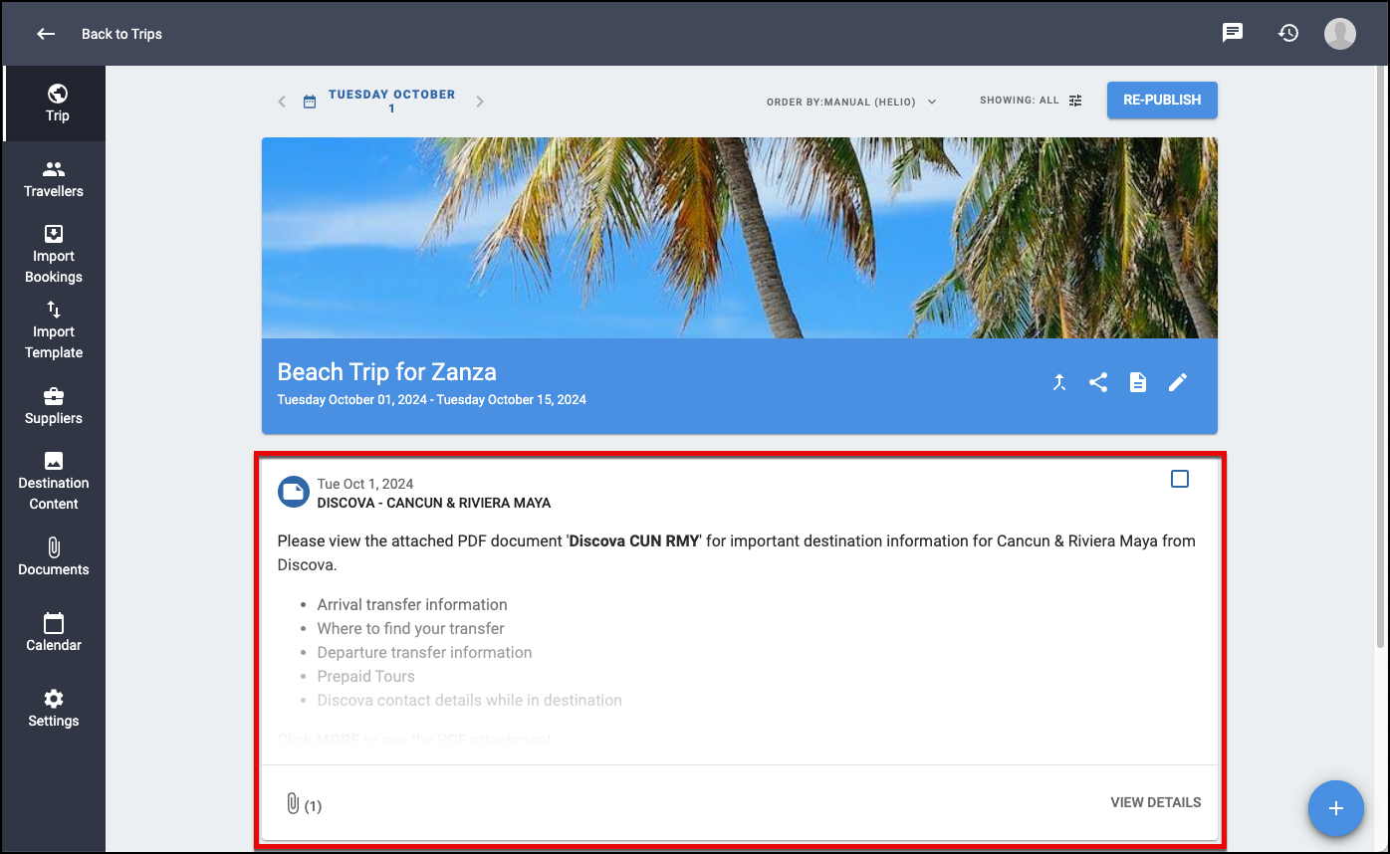This screenshot has height=854, width=1390.
Task: Click the merge trips icon
Action: [1059, 382]
